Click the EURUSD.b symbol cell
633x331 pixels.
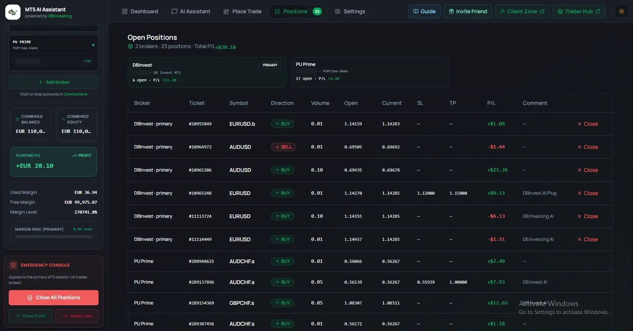pyautogui.click(x=242, y=124)
